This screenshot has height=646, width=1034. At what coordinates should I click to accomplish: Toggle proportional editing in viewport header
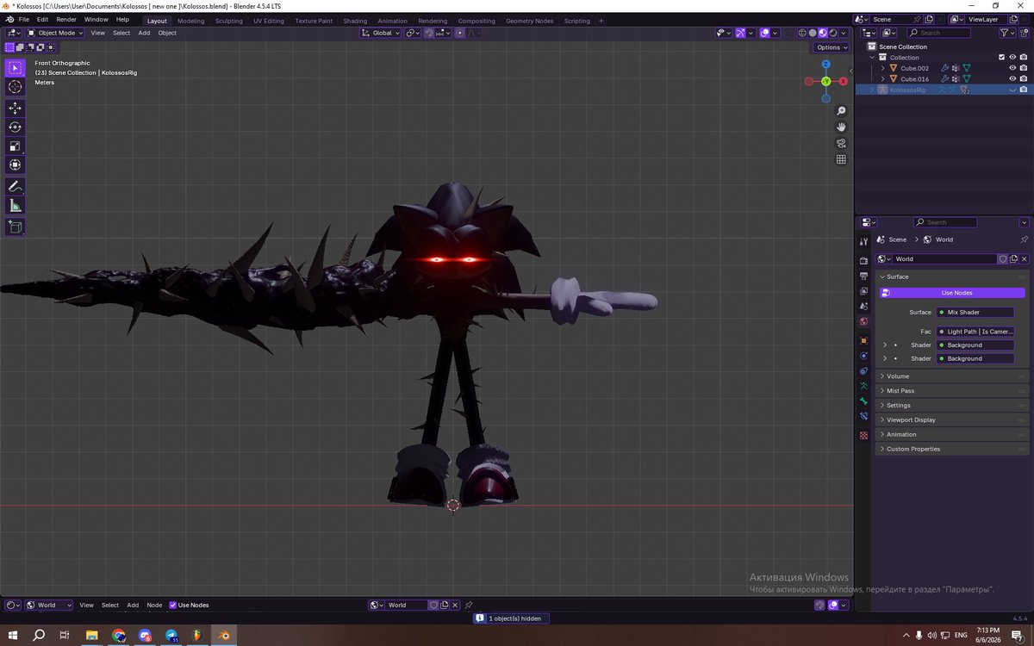459,33
